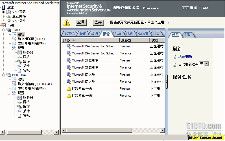Click the tree pane horizontal scrollbar thumb
This screenshot has width=225, height=141.
click(x=24, y=132)
